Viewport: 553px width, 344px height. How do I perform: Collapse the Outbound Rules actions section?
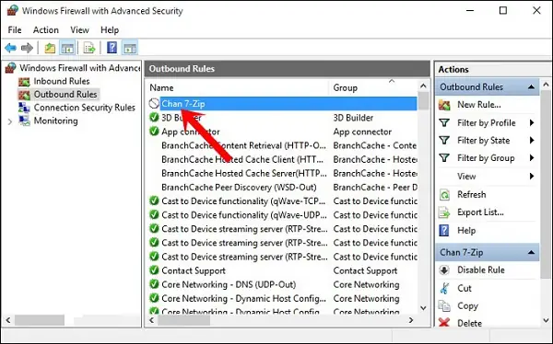[531, 87]
